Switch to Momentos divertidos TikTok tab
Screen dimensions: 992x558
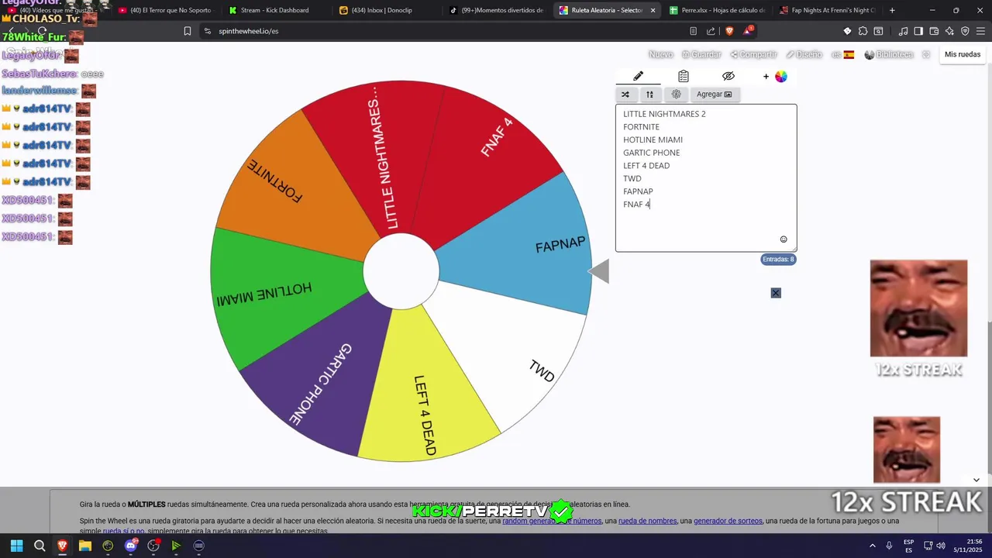click(496, 10)
